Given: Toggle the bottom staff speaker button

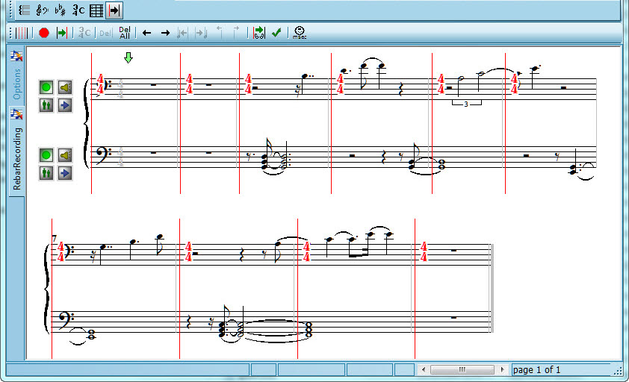Looking at the screenshot, I should [65, 155].
